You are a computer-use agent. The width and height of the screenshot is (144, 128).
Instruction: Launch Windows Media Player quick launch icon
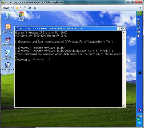click(138, 24)
